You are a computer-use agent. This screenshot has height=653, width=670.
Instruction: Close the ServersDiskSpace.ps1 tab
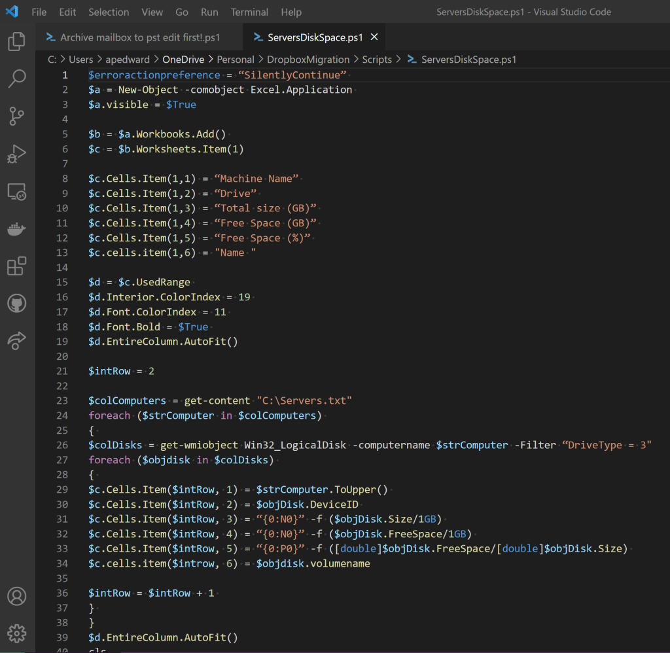[x=374, y=37]
